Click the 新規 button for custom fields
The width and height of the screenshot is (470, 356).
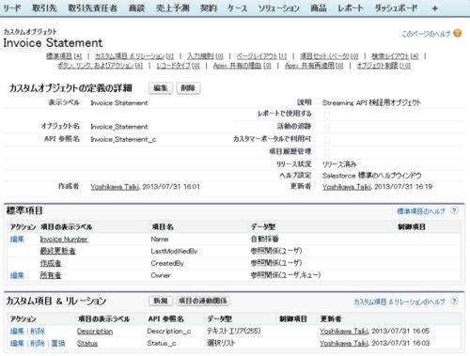click(x=161, y=301)
